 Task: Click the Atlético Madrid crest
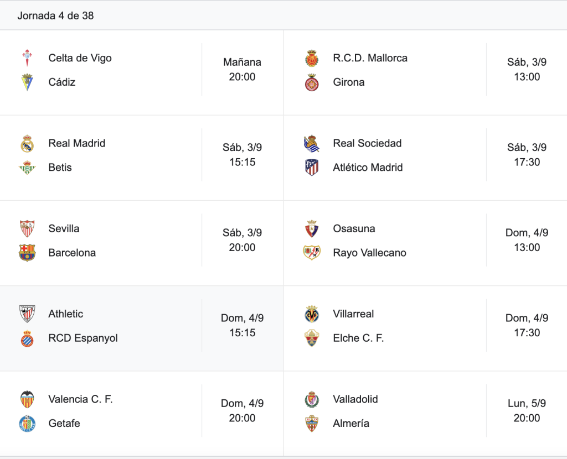pos(312,168)
